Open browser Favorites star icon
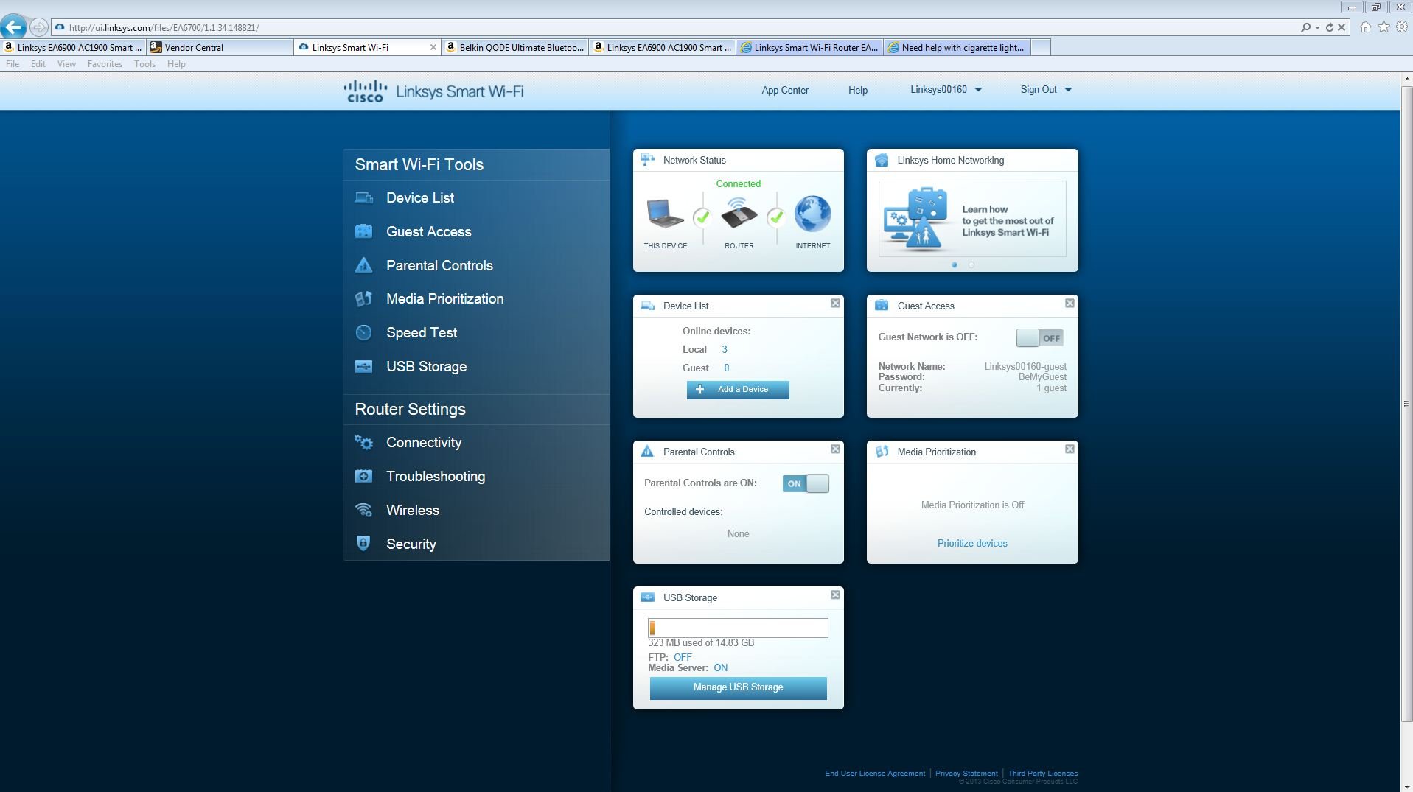 (1384, 27)
